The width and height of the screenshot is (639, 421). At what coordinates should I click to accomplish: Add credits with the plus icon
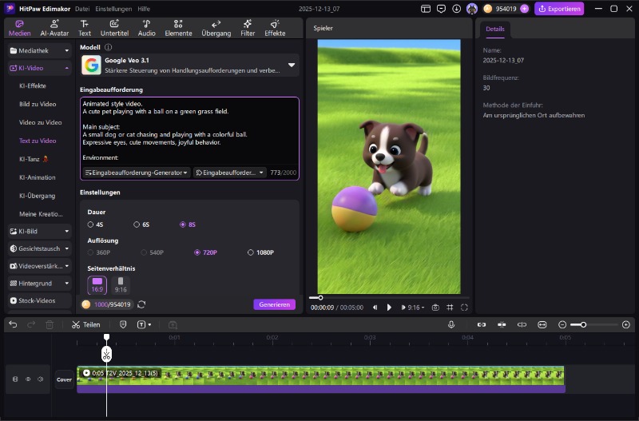525,9
